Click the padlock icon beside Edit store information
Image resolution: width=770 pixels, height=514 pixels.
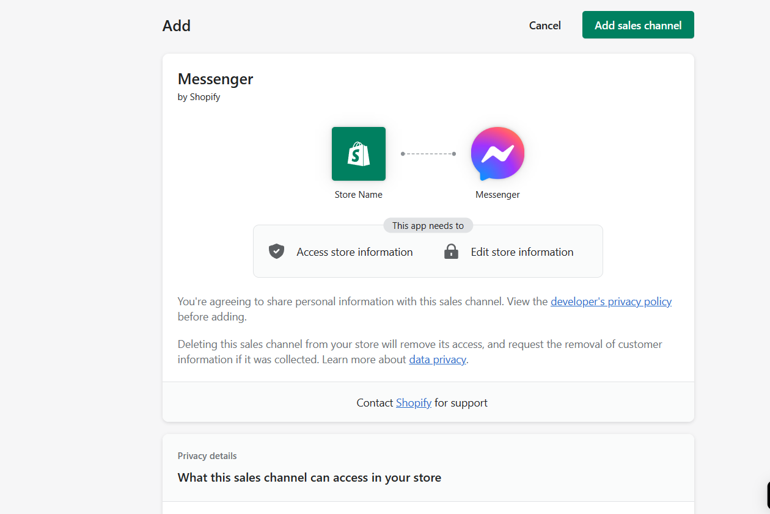point(451,252)
